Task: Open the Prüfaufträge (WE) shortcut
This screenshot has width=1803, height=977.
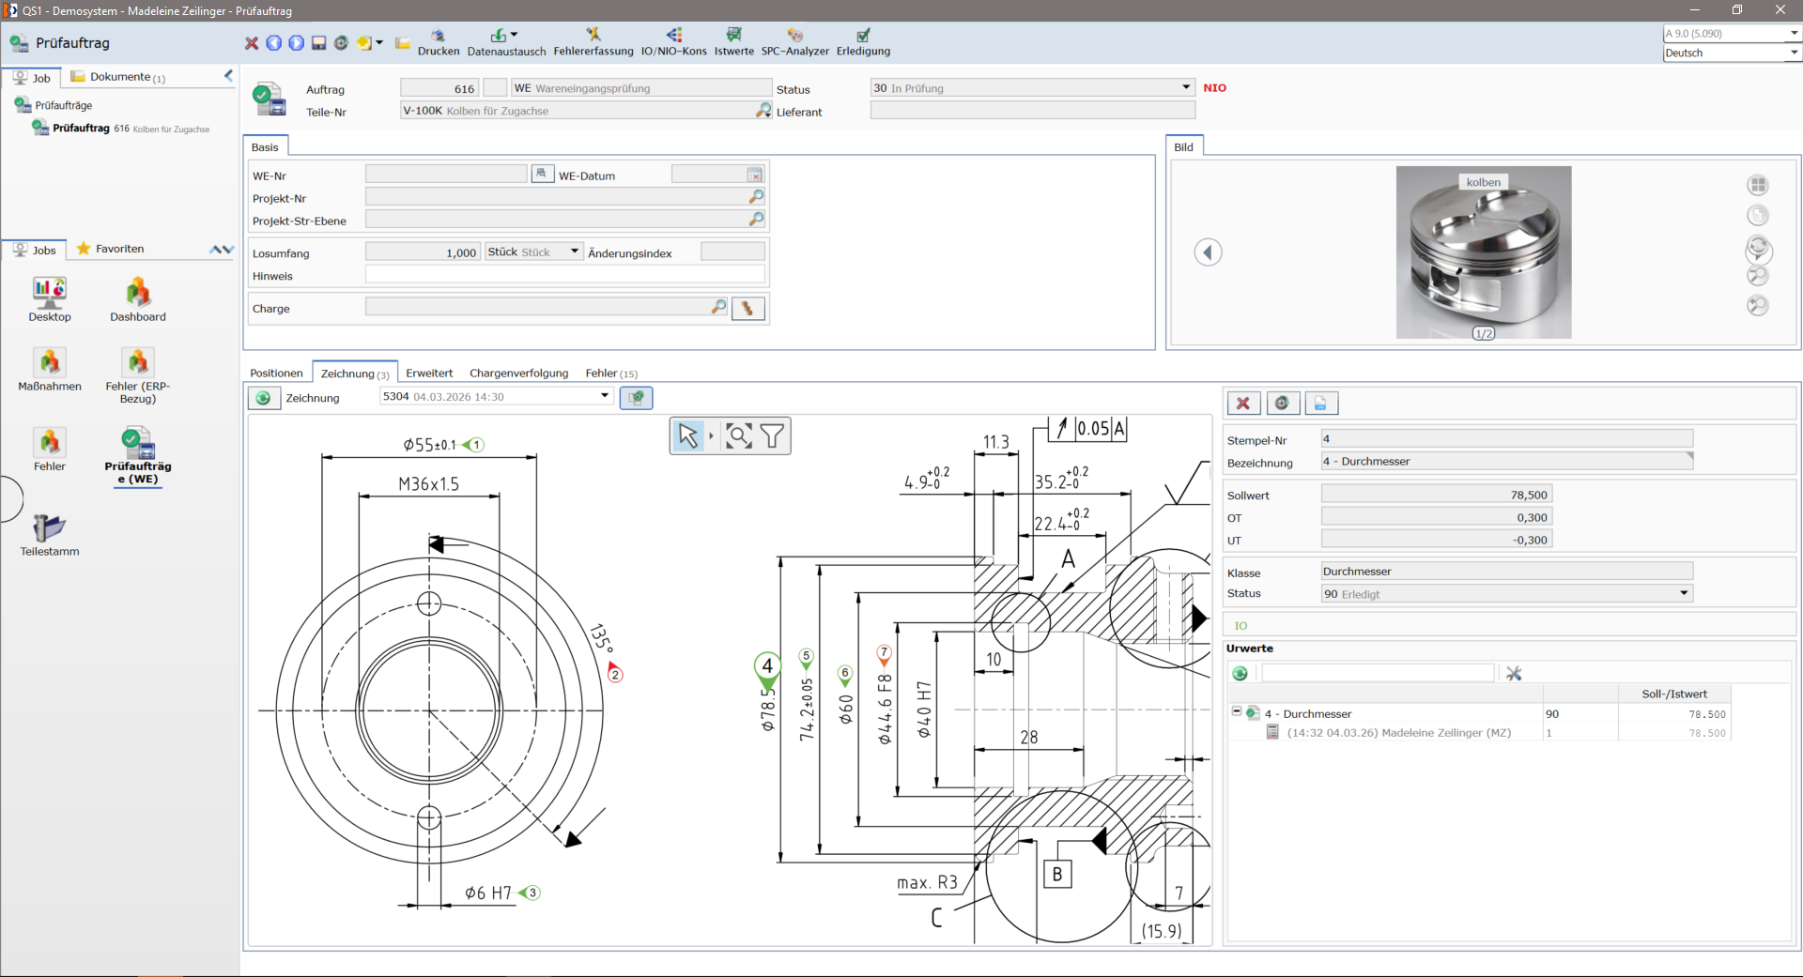Action: 138,456
